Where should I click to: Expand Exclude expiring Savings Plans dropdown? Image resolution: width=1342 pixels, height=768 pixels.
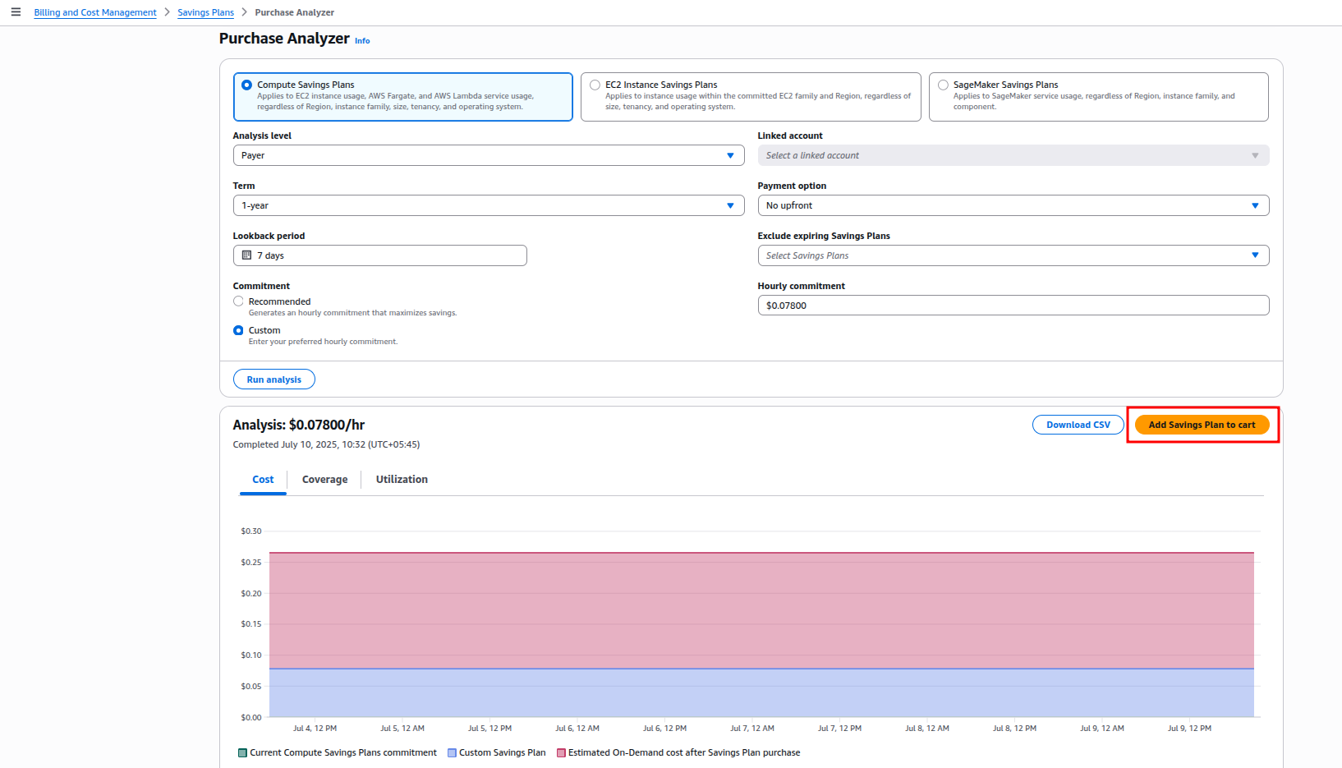tap(1013, 255)
